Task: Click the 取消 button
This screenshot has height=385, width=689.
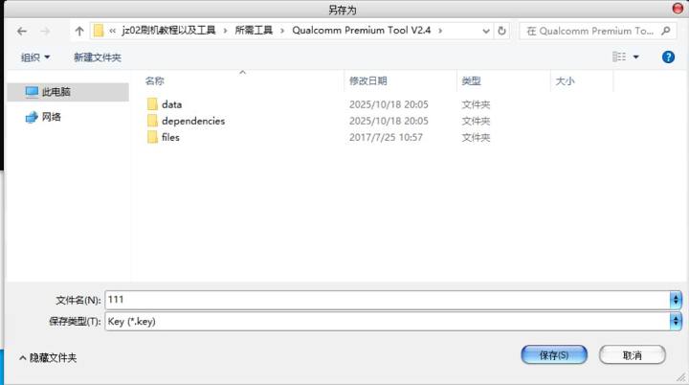Action: tap(633, 354)
